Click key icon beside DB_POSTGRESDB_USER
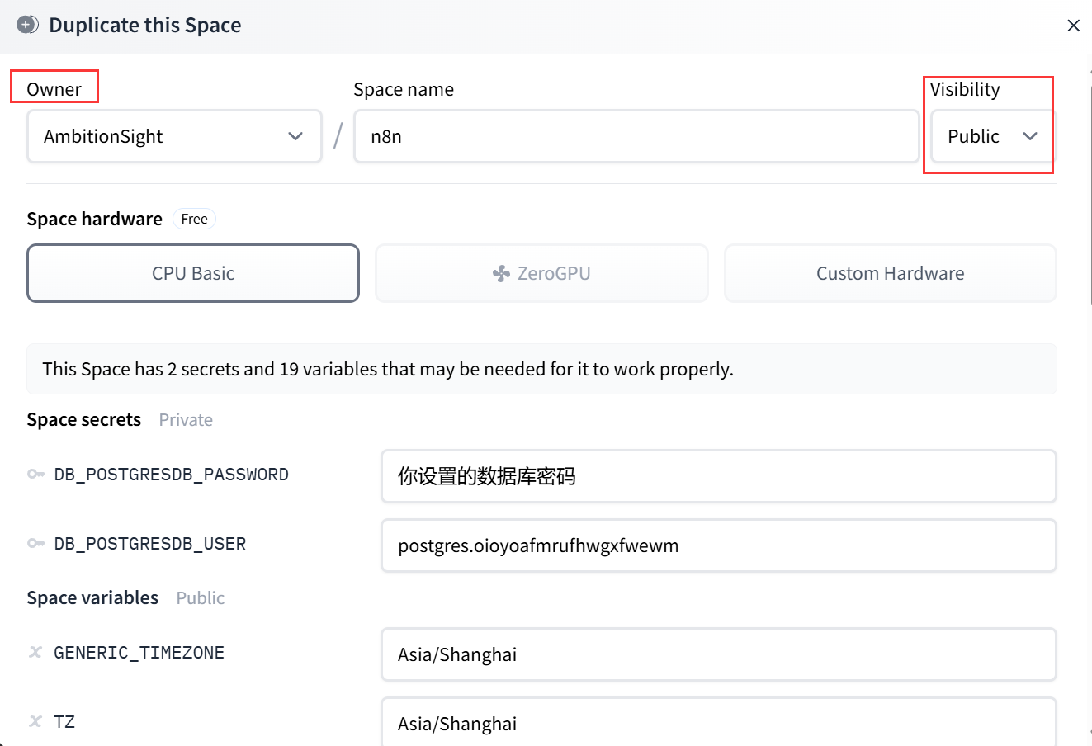This screenshot has width=1092, height=746. click(35, 544)
